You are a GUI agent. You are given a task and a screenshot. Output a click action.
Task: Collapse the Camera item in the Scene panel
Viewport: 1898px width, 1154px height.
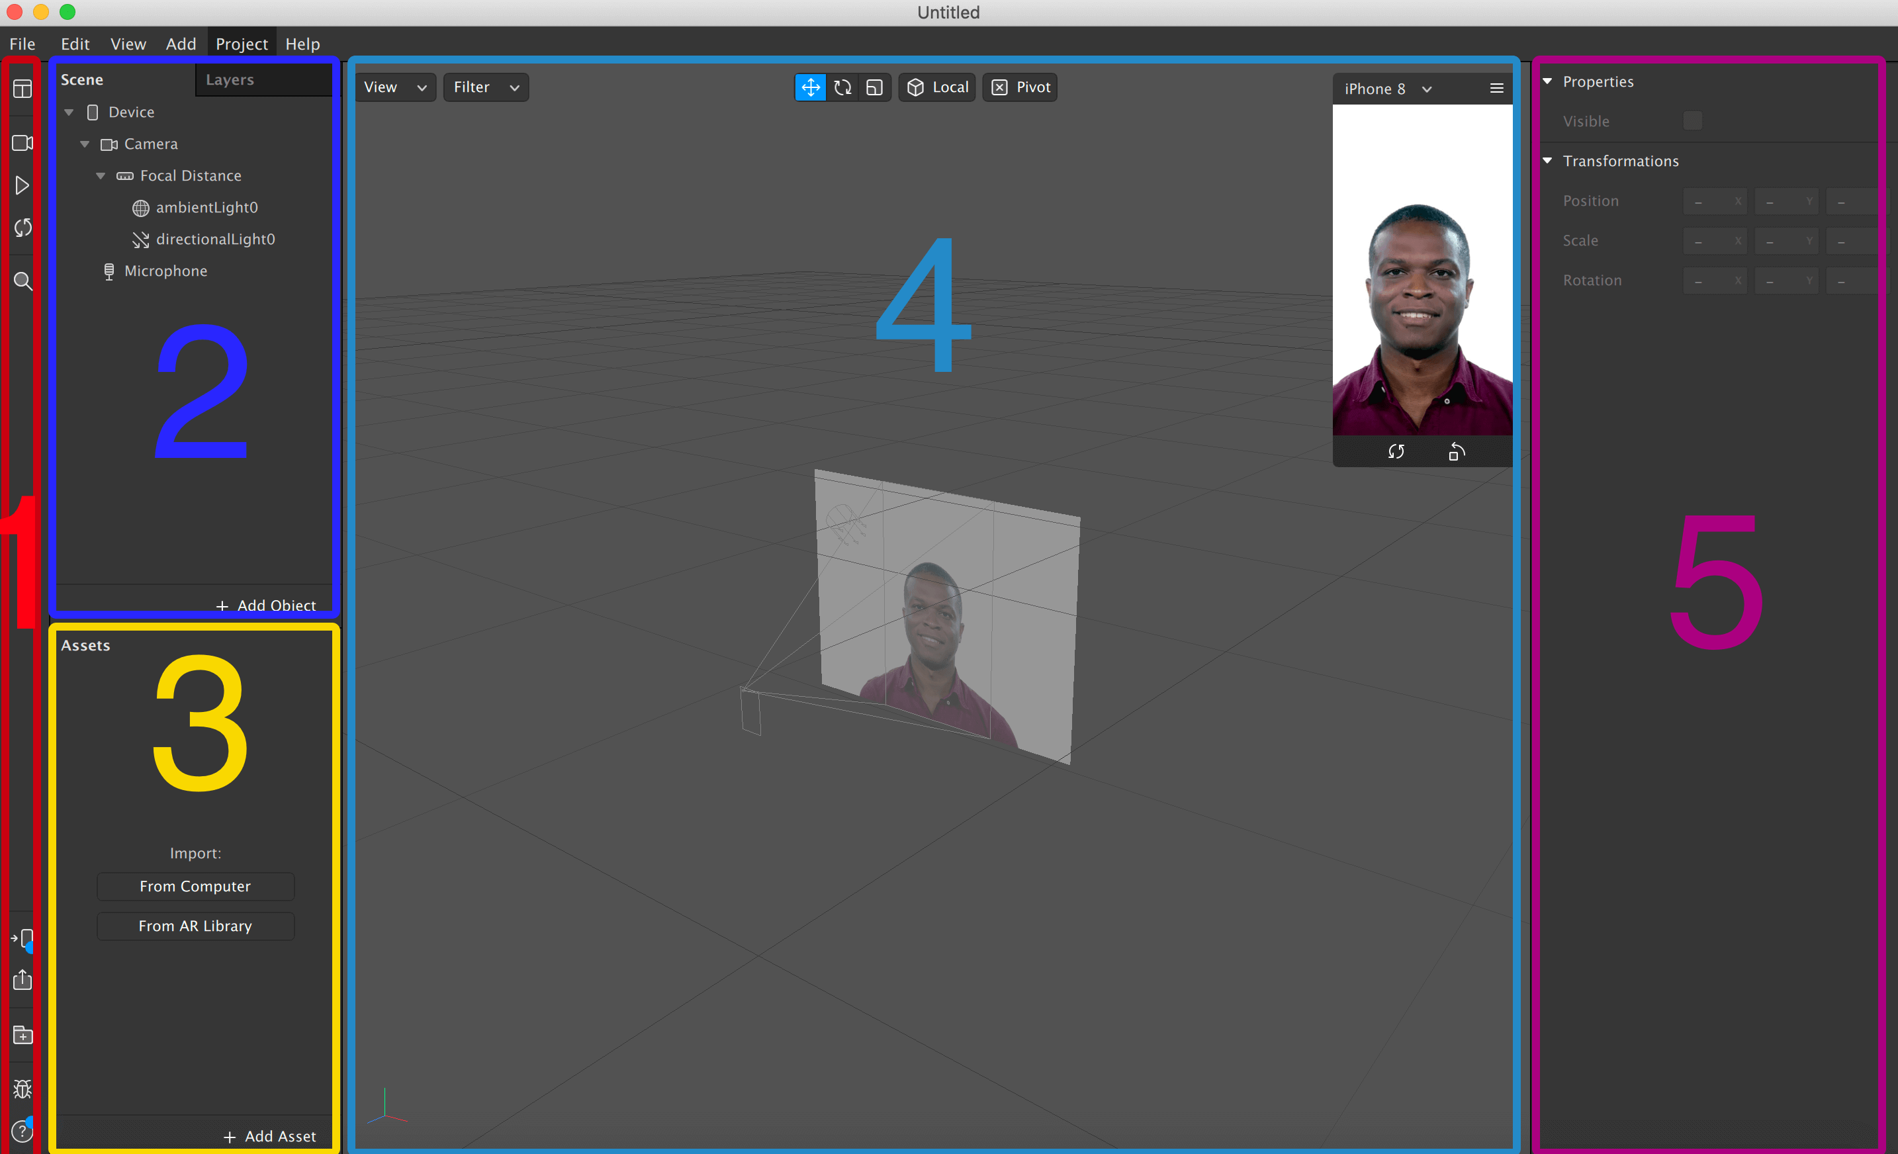tap(85, 144)
